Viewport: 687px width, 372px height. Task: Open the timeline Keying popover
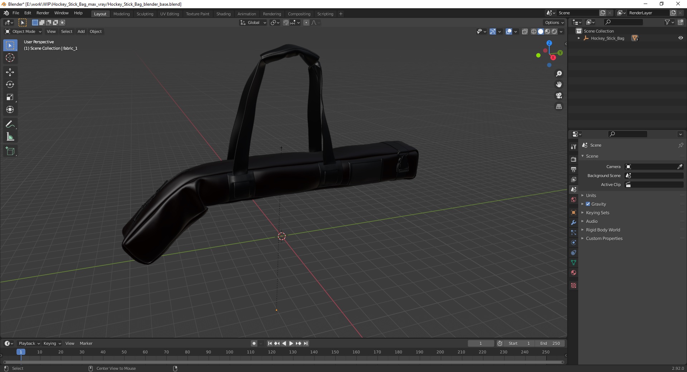point(52,343)
